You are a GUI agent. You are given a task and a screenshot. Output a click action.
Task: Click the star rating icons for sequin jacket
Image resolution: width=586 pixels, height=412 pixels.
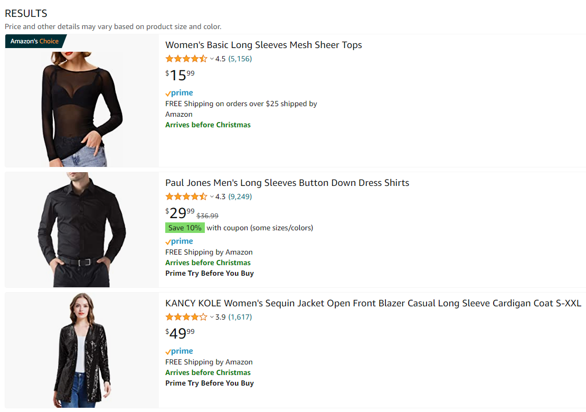(x=186, y=317)
